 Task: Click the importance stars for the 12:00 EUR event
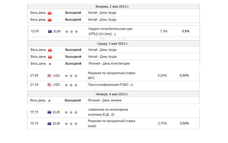point(71,32)
